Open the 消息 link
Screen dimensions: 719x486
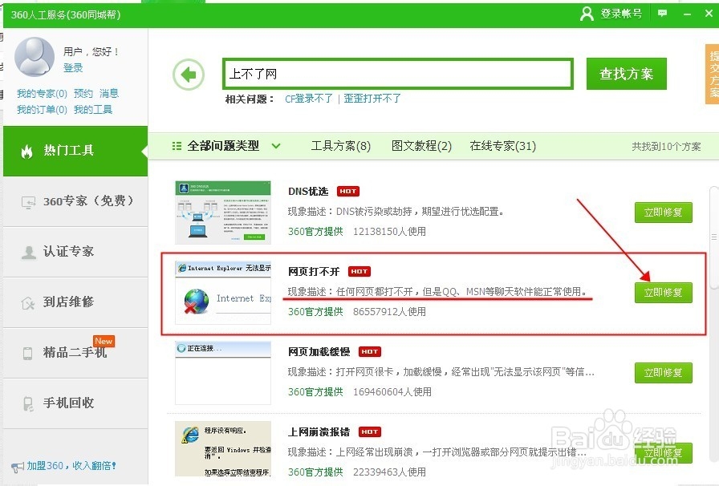pos(109,94)
